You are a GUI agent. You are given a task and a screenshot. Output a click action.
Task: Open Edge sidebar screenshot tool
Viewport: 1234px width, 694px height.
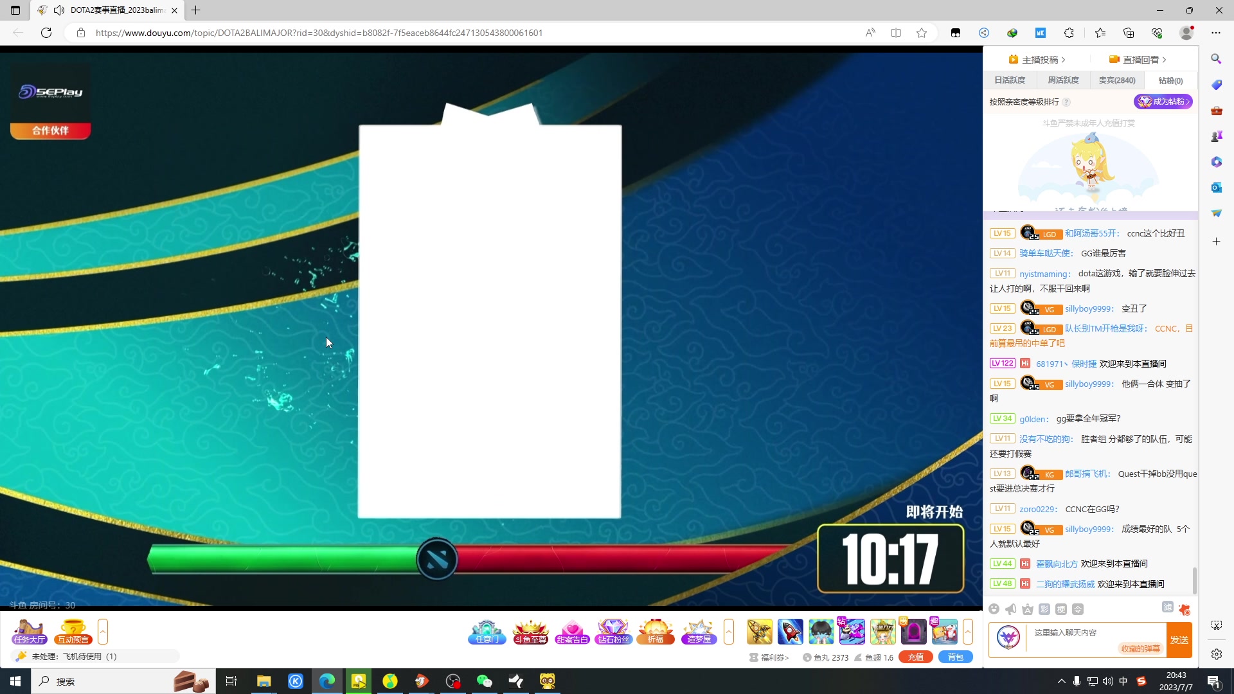click(1216, 625)
